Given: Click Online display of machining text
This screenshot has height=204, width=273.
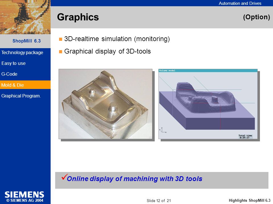Looking at the screenshot, I should pos(135,179).
